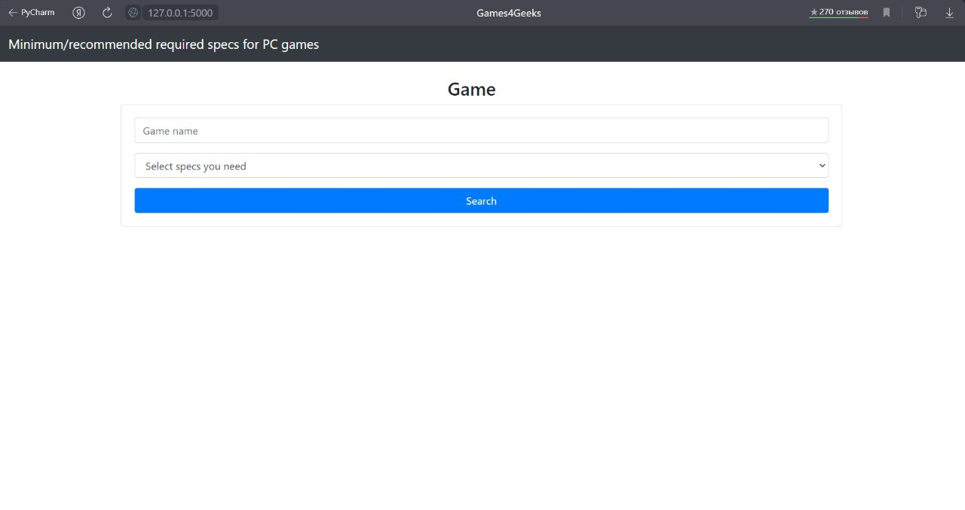The height and width of the screenshot is (510, 965).
Task: Open site information via the globe icon
Action: click(x=133, y=12)
